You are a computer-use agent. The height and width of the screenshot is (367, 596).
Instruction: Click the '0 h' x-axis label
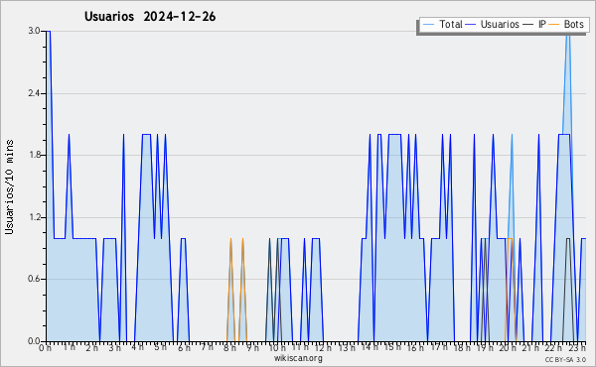coord(46,347)
